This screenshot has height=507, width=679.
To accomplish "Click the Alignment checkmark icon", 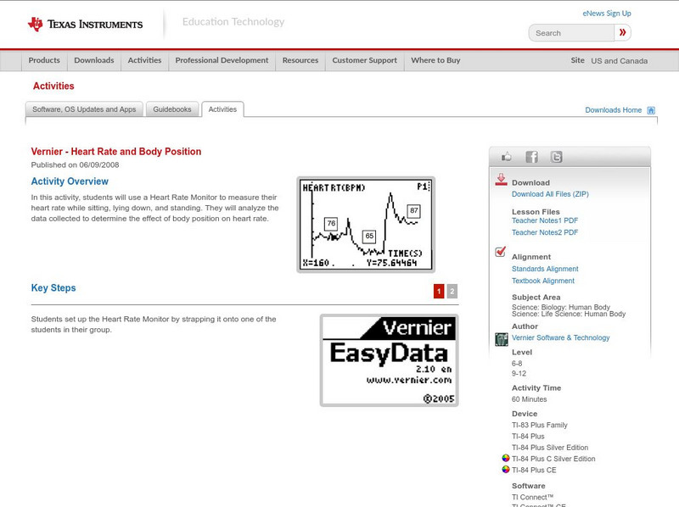I will (500, 251).
